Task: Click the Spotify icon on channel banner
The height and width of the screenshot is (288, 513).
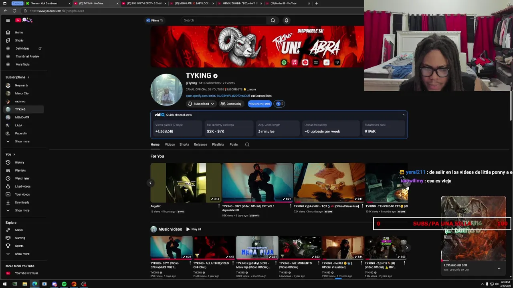Action: click(x=284, y=62)
